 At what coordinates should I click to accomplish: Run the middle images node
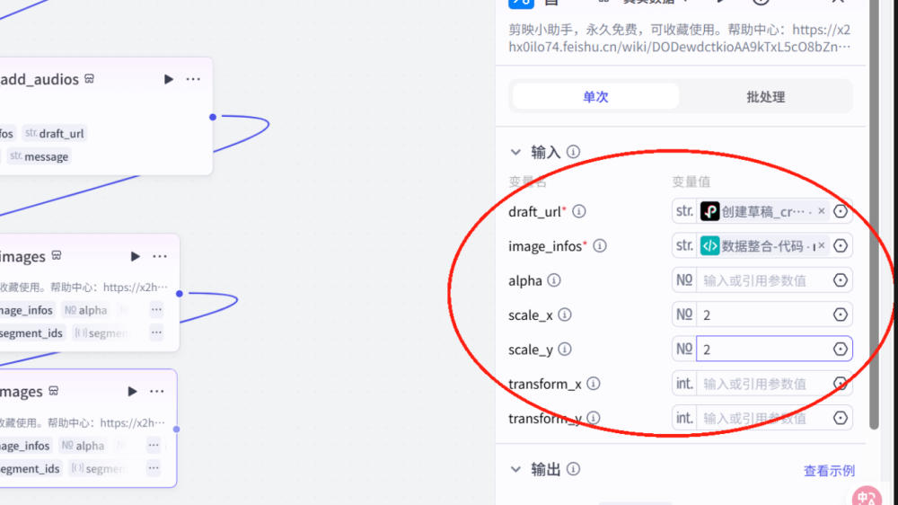click(x=136, y=256)
